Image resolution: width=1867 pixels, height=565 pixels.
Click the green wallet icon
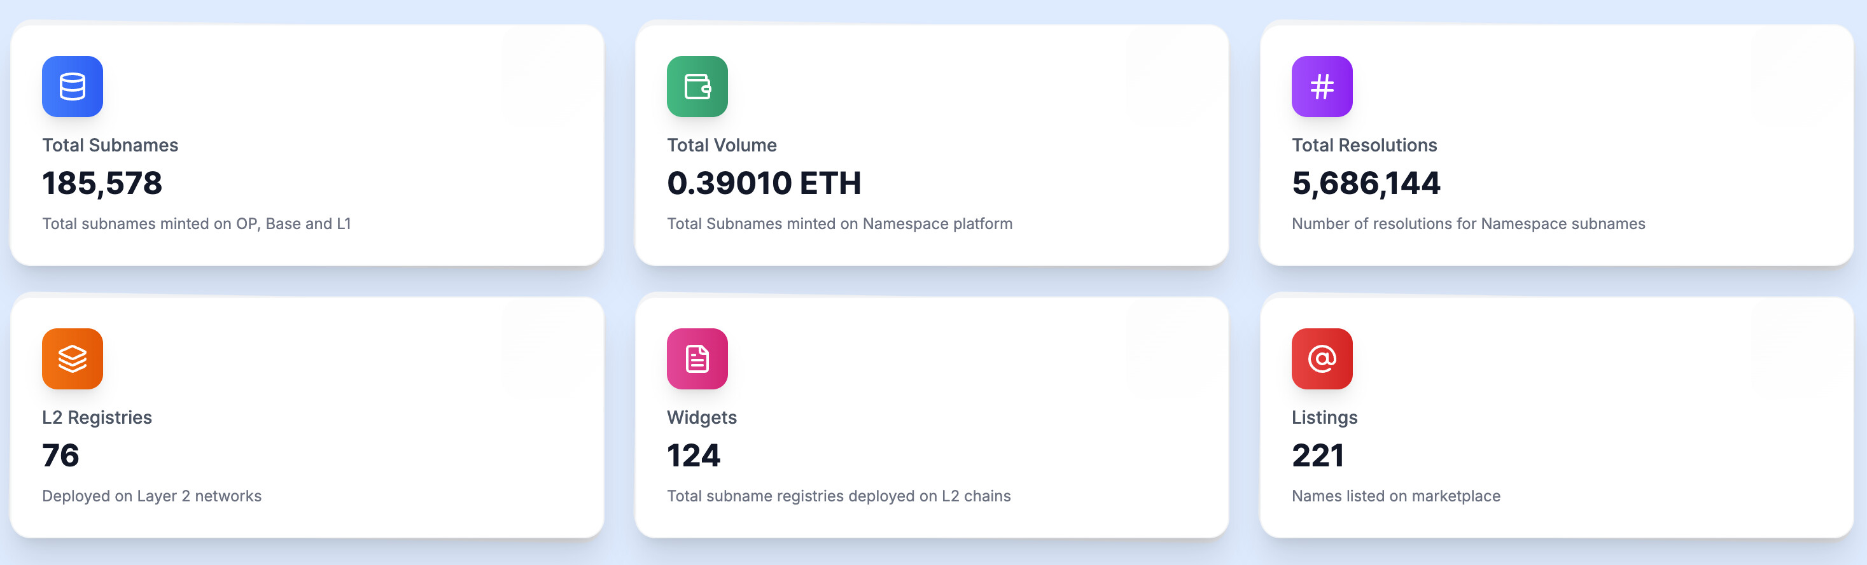[697, 87]
